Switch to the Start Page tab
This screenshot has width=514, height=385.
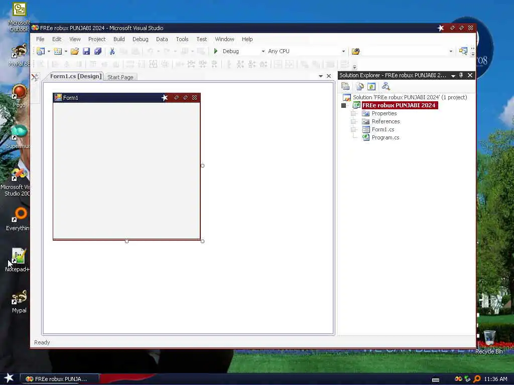(120, 77)
